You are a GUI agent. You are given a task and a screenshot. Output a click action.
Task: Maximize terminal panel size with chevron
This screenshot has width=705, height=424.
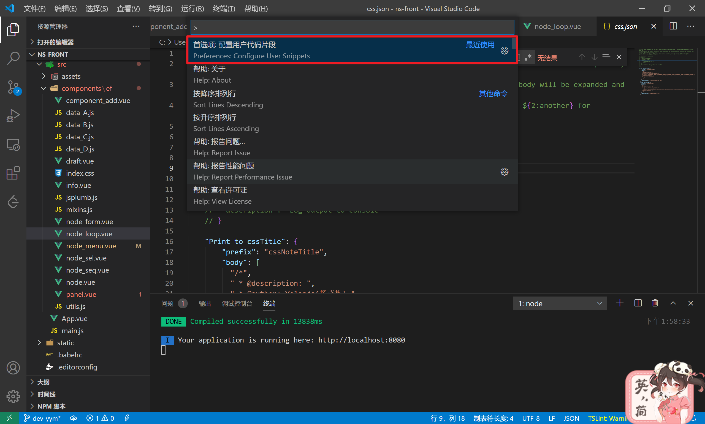[673, 303]
